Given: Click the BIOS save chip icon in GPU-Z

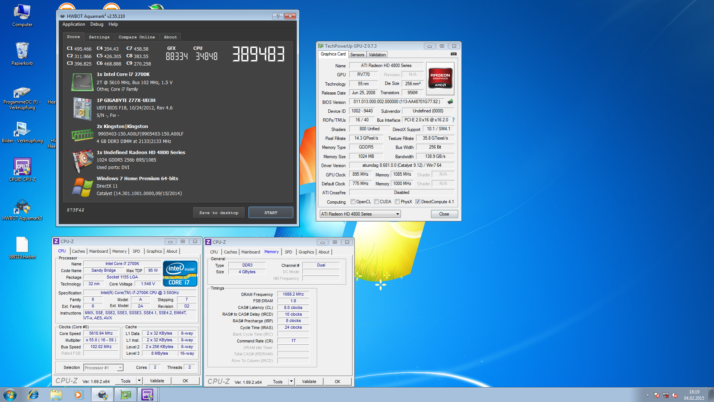Looking at the screenshot, I should 450,102.
